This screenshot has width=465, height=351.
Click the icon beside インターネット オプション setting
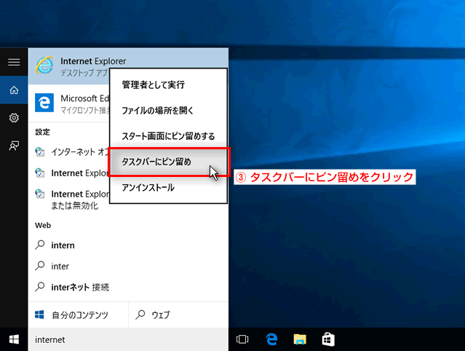pos(40,152)
